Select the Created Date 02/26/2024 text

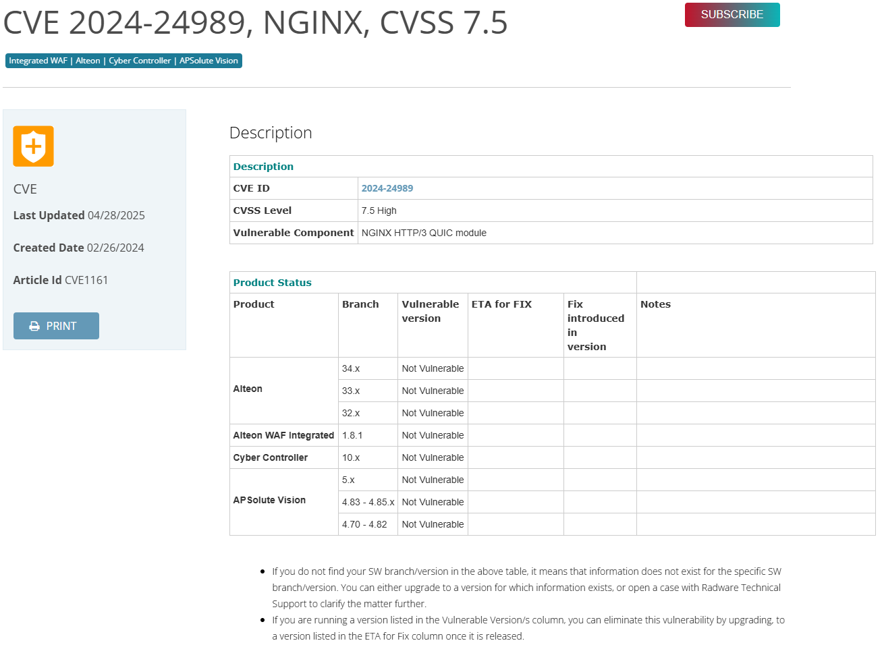point(79,248)
